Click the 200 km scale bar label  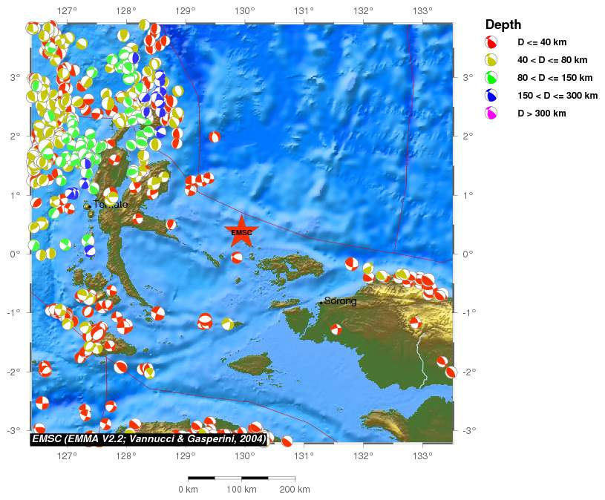(295, 490)
